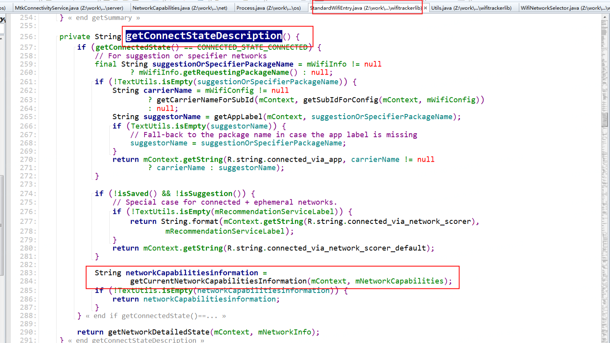The width and height of the screenshot is (610, 343).
Task: Click the highlighted getConnectStateDescription method name on line 256
Action: click(x=204, y=36)
